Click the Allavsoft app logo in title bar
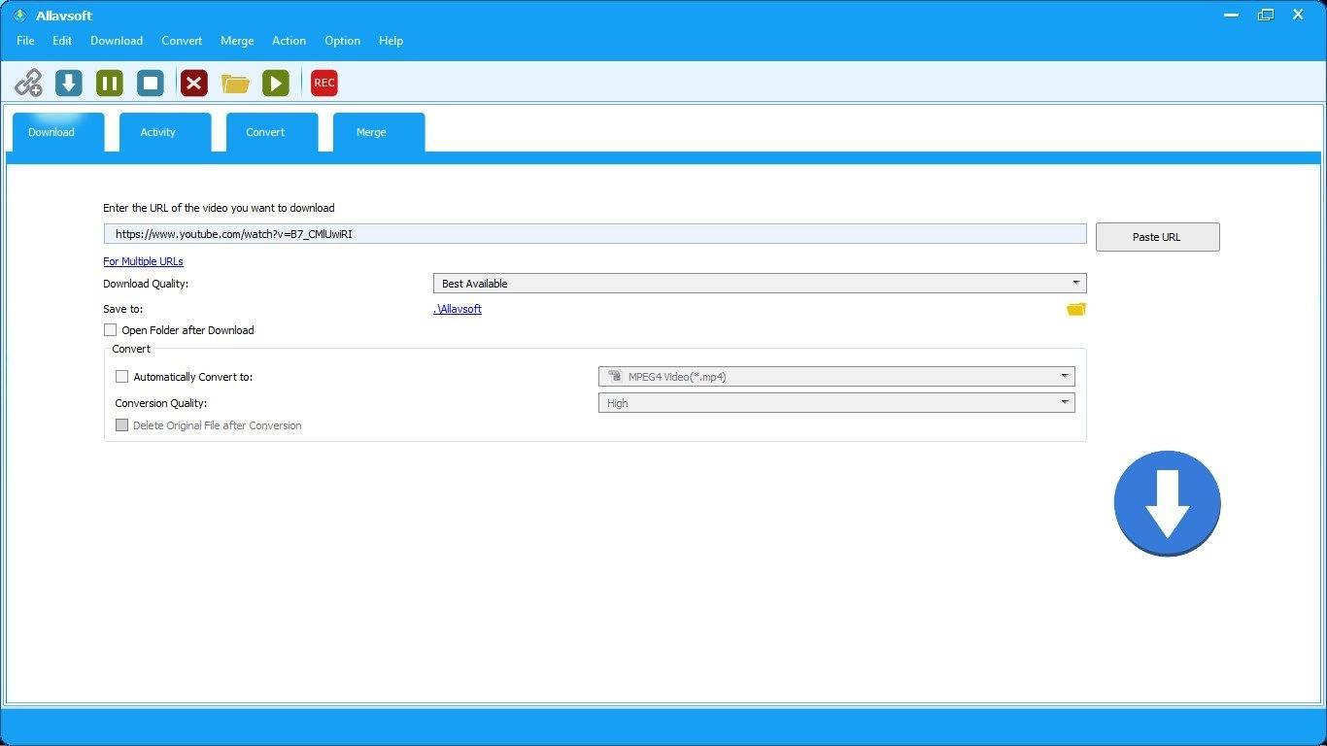This screenshot has width=1327, height=746. [x=18, y=15]
